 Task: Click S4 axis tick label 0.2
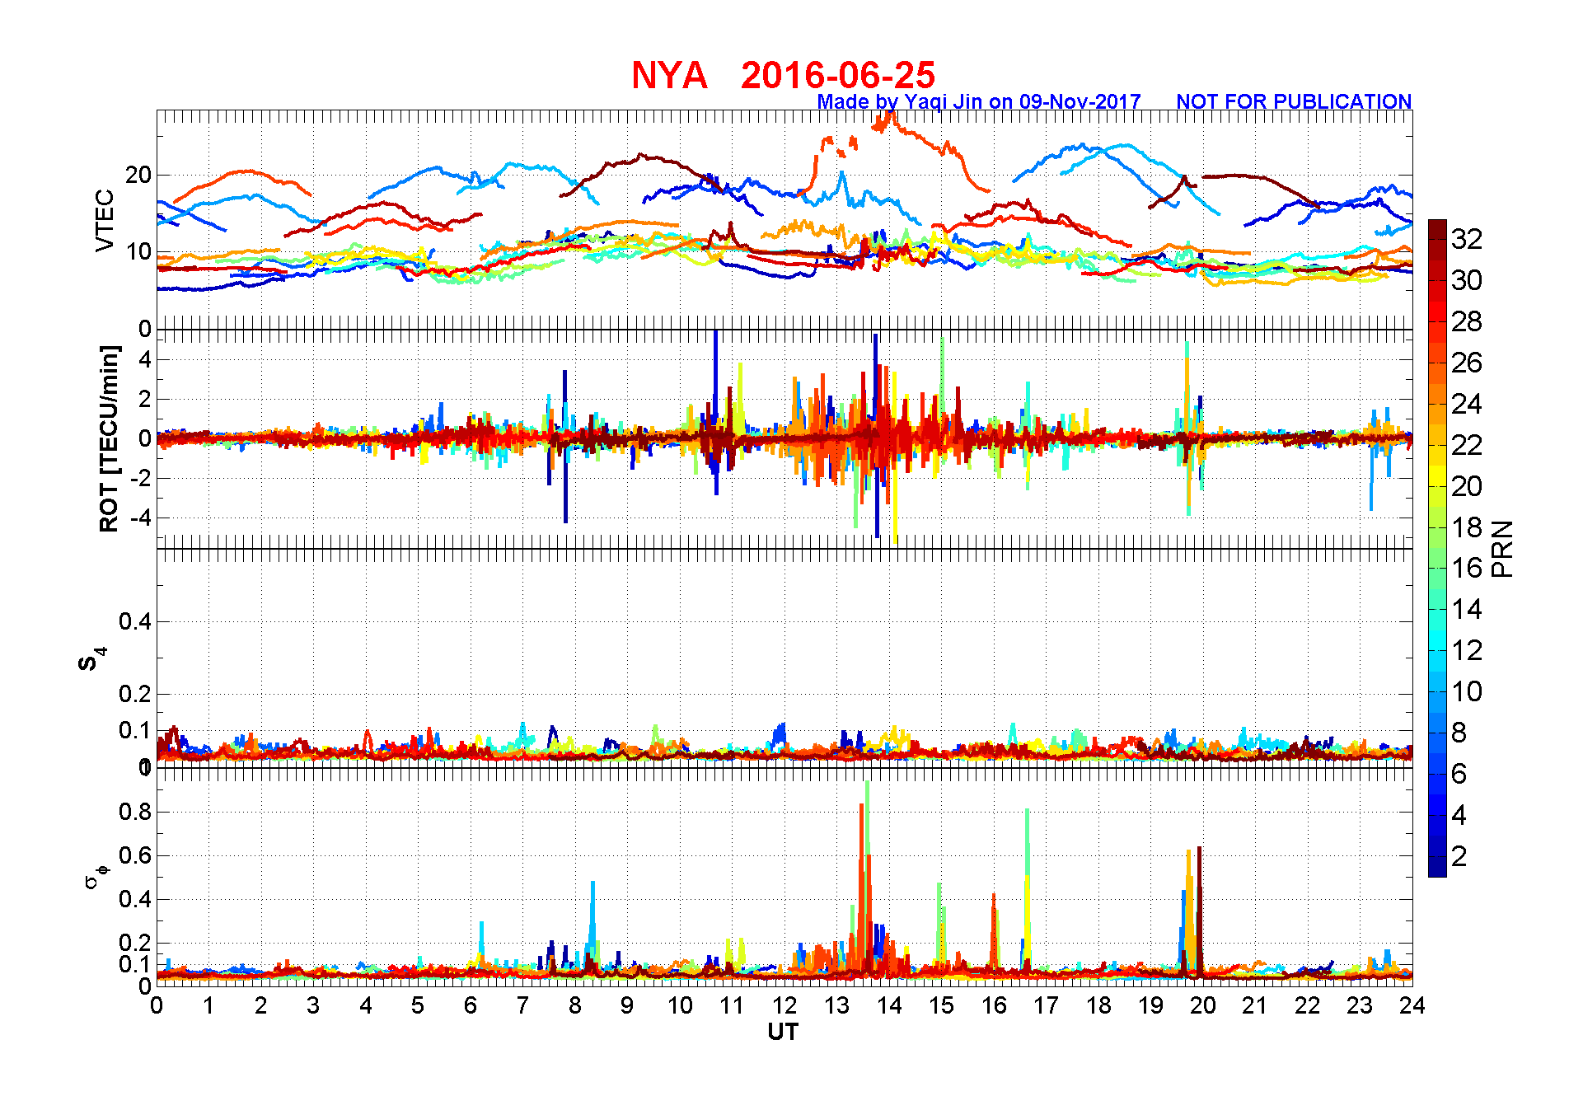pos(135,694)
